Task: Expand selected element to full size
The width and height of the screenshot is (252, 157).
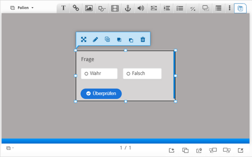Action: pyautogui.click(x=83, y=39)
